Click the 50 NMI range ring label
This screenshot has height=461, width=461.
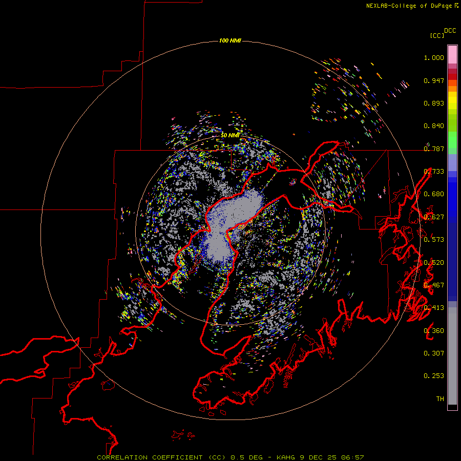coord(230,135)
